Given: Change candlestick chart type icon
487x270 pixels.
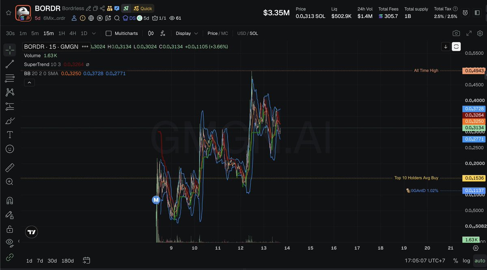Looking at the screenshot, I should [x=151, y=33].
